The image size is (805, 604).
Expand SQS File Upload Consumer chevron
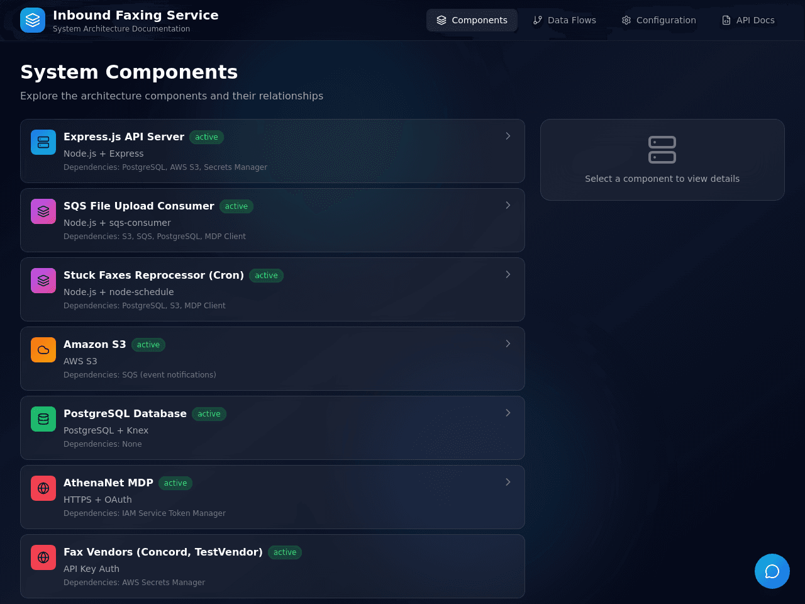[x=508, y=205]
